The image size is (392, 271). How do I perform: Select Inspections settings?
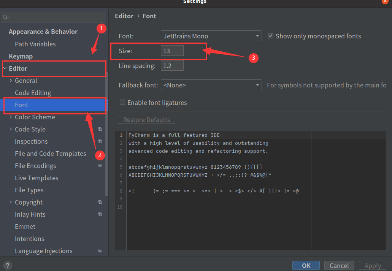tap(31, 141)
